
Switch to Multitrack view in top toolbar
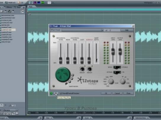[10, 2]
